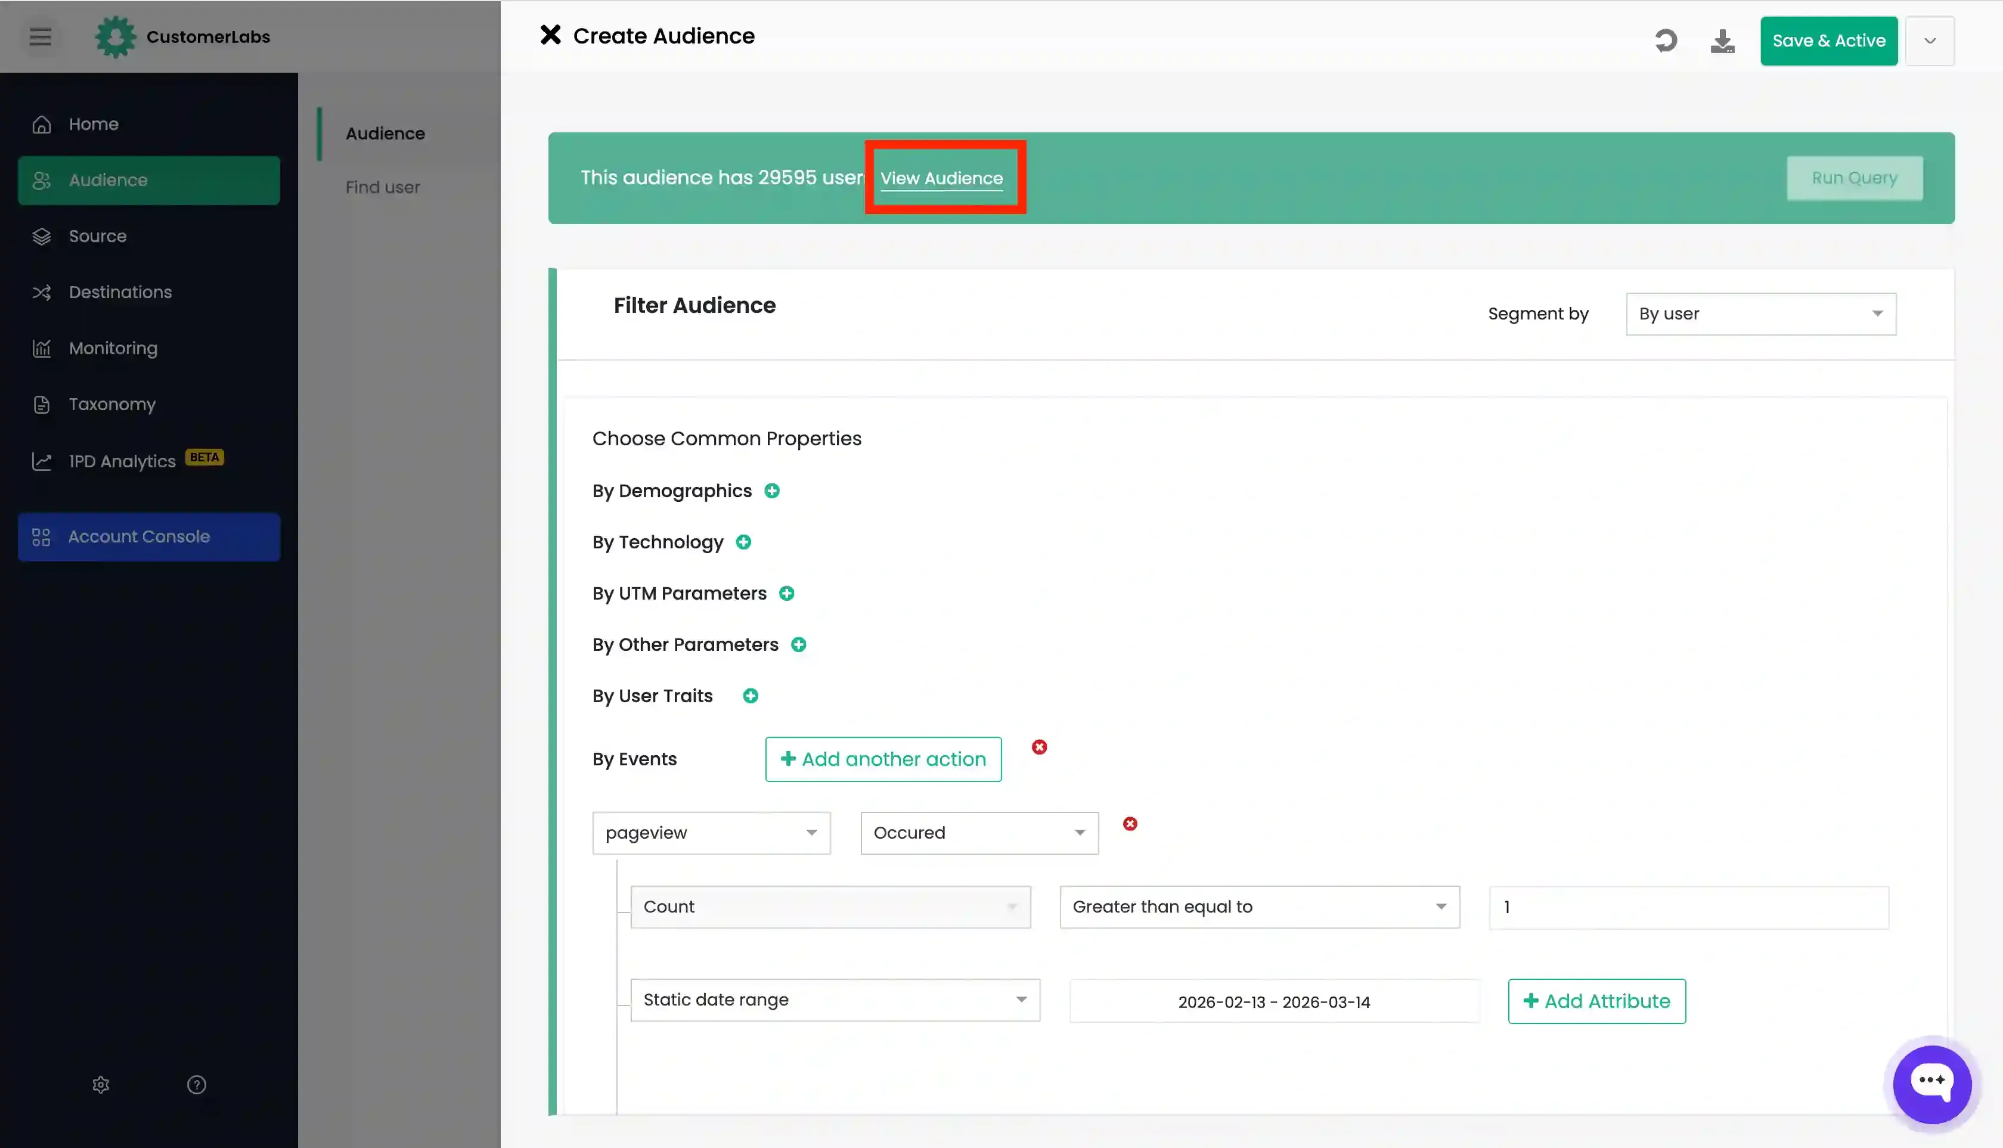Expand the Save options dropdown arrow

coord(1930,40)
